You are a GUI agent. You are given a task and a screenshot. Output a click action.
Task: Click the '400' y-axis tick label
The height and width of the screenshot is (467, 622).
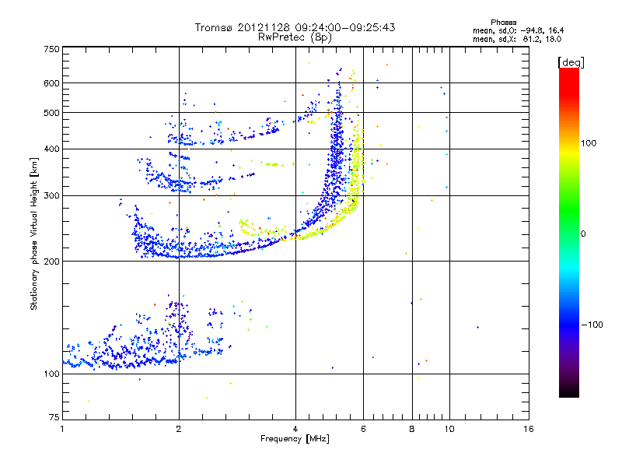(x=51, y=149)
